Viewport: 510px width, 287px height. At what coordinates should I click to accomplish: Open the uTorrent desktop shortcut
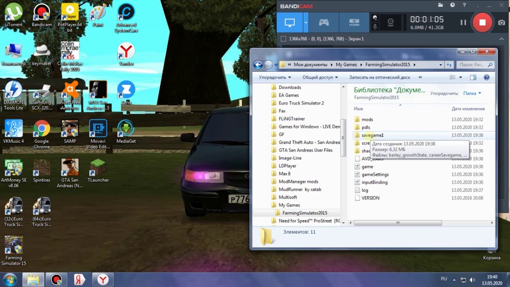[x=14, y=16]
